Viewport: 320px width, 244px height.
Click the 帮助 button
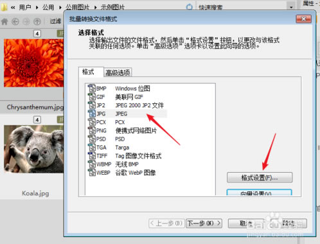(289, 223)
